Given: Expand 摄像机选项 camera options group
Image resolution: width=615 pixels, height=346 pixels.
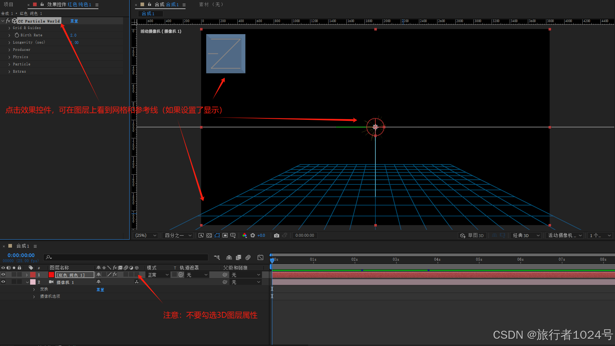Looking at the screenshot, I should coord(34,297).
